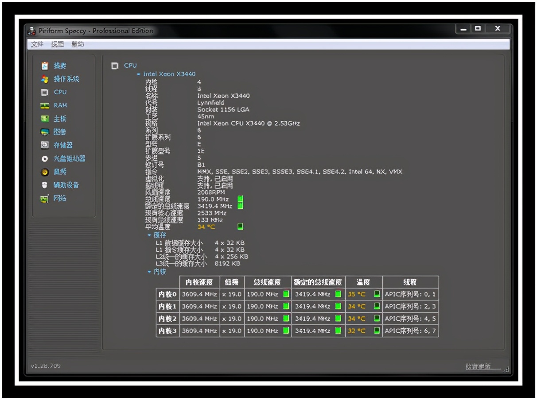Screen dimensions: 537x400
Task: Click the 检查更新 link
Action: click(x=478, y=367)
